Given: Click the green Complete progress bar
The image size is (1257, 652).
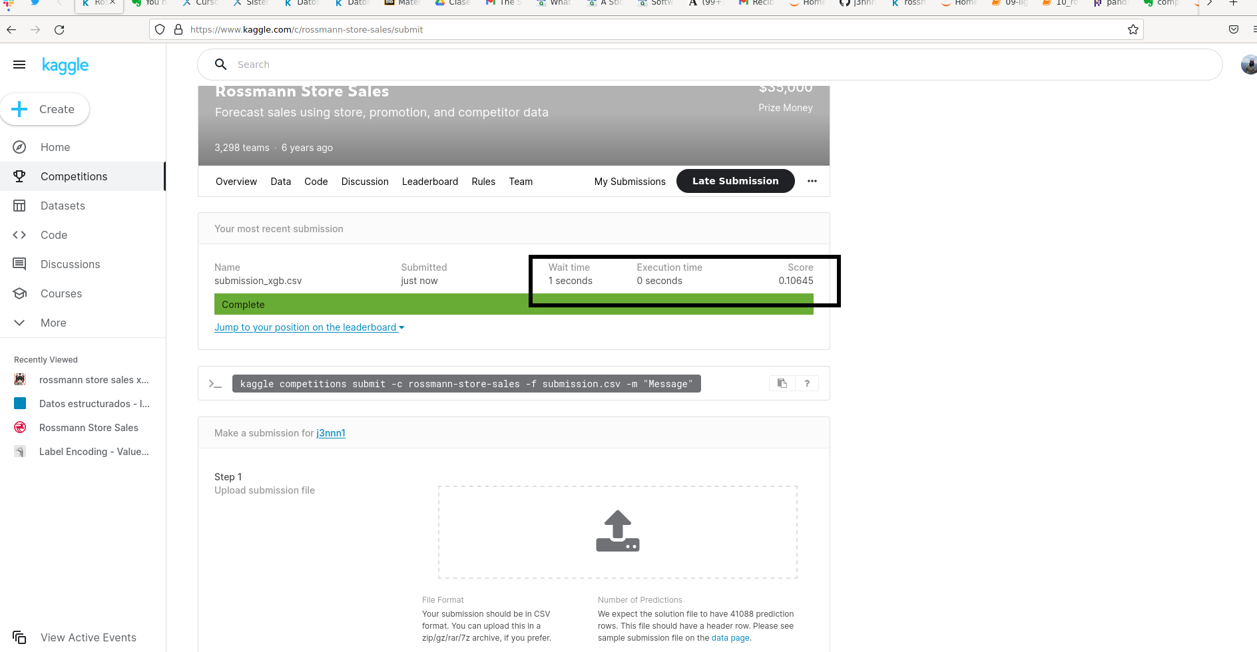Looking at the screenshot, I should [x=514, y=305].
